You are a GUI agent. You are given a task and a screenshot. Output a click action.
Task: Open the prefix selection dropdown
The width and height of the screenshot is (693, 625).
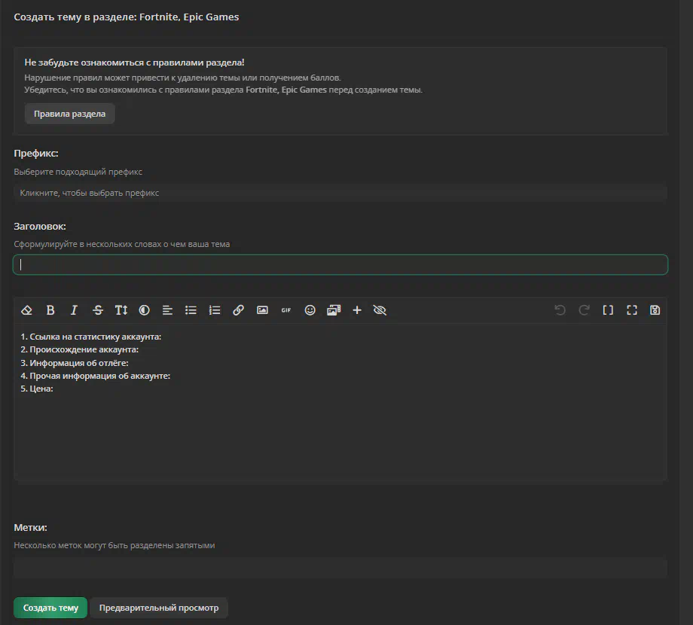click(x=340, y=193)
